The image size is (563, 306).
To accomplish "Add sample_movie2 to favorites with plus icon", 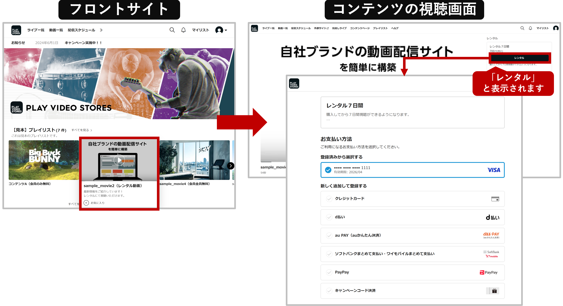I will tap(86, 203).
